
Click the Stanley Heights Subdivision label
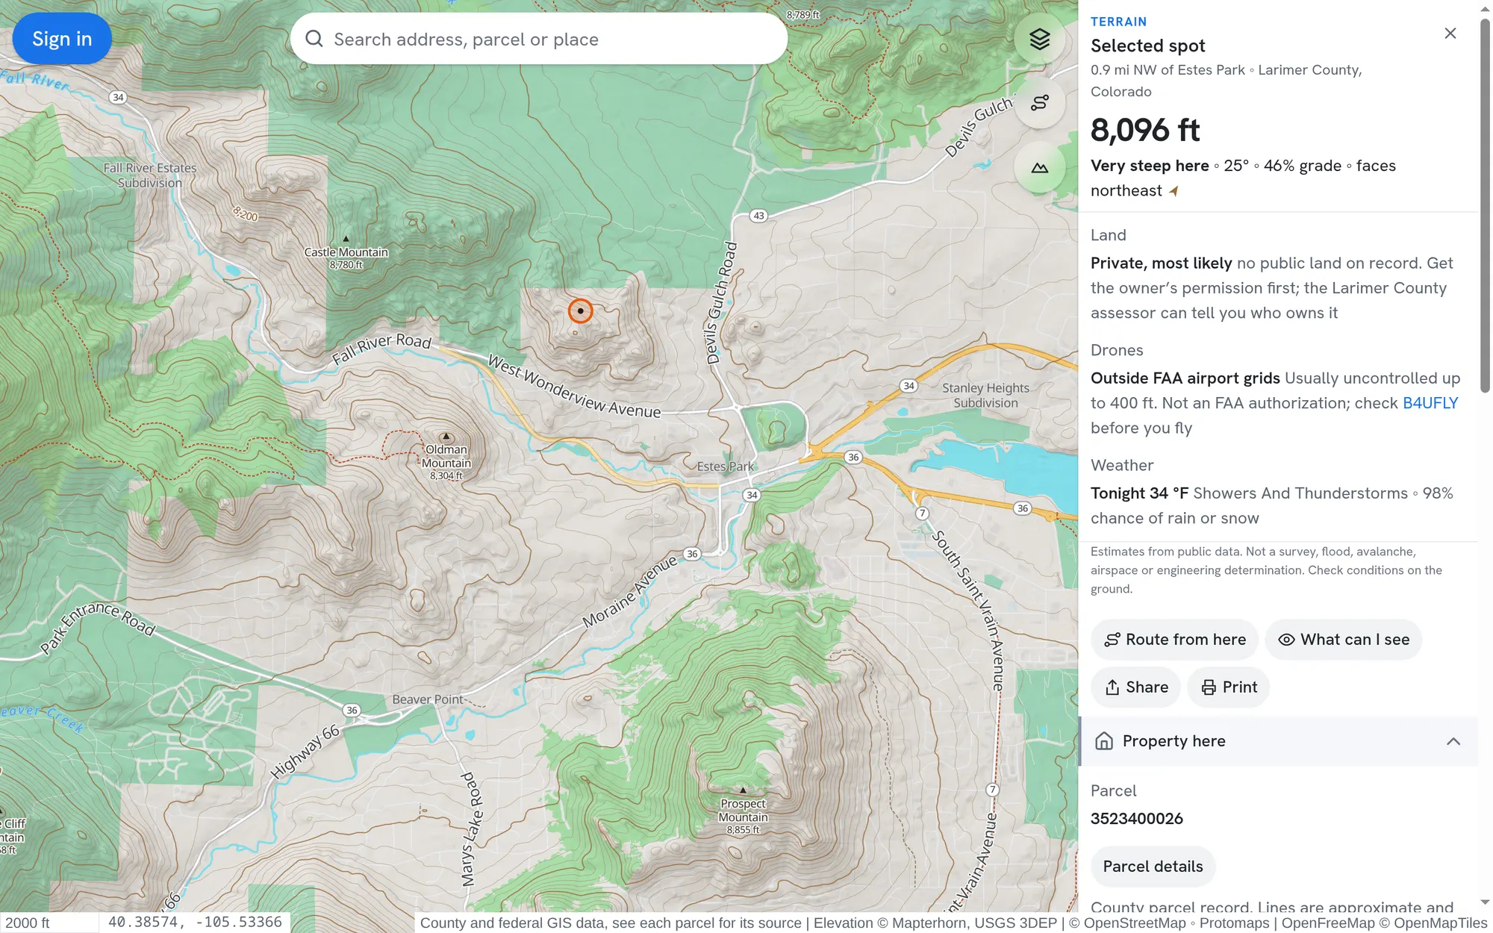point(985,396)
